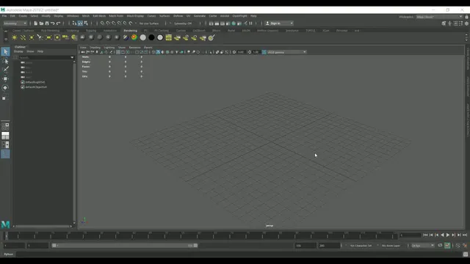This screenshot has height=264, width=470.
Task: Create an ambient light from Rendering shelf
Action: click(15, 37)
